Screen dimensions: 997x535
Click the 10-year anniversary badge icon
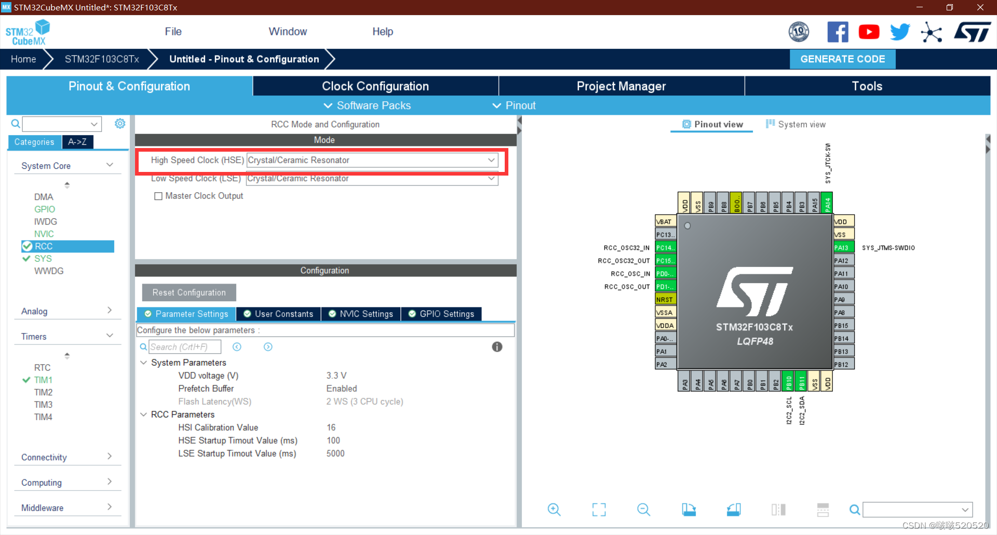(x=799, y=32)
